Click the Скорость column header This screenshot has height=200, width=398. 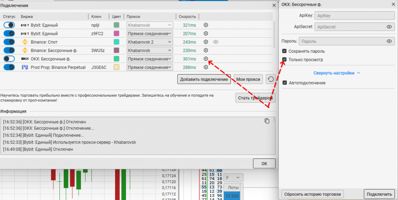click(187, 17)
